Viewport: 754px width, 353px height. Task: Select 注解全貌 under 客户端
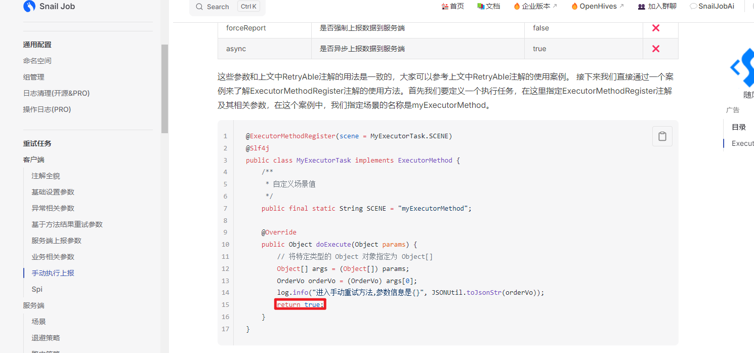(x=46, y=176)
